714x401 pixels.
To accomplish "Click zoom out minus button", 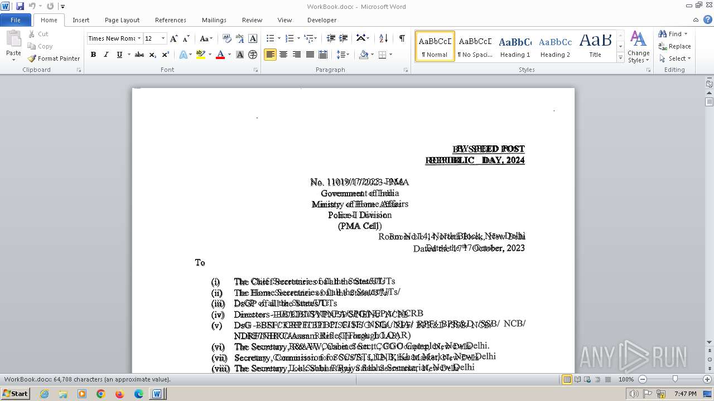I will click(x=643, y=379).
